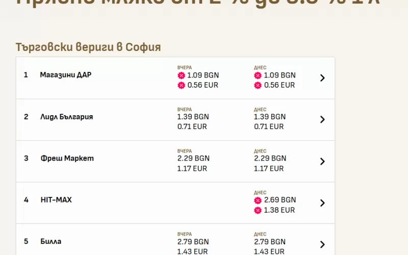This screenshot has width=408, height=255.
Task: Expand the Фреш Маркет row chevron
Action: [x=322, y=161]
